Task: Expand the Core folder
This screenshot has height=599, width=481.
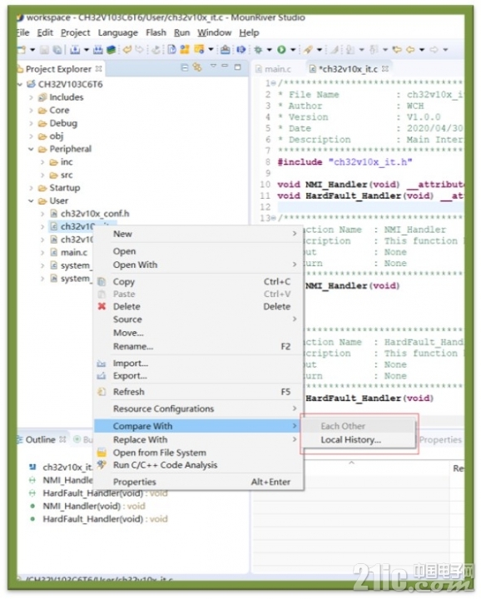Action: coord(31,111)
